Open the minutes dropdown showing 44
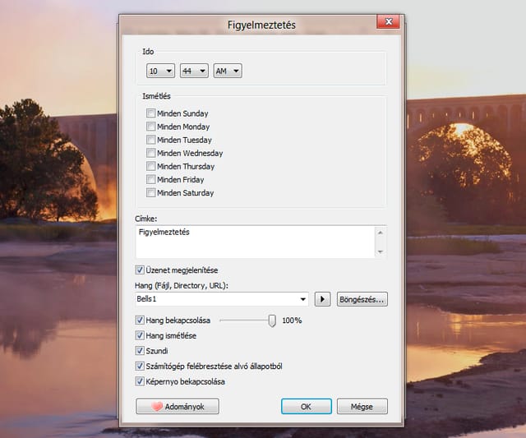Viewport: 526px width, 438px height. tap(194, 71)
